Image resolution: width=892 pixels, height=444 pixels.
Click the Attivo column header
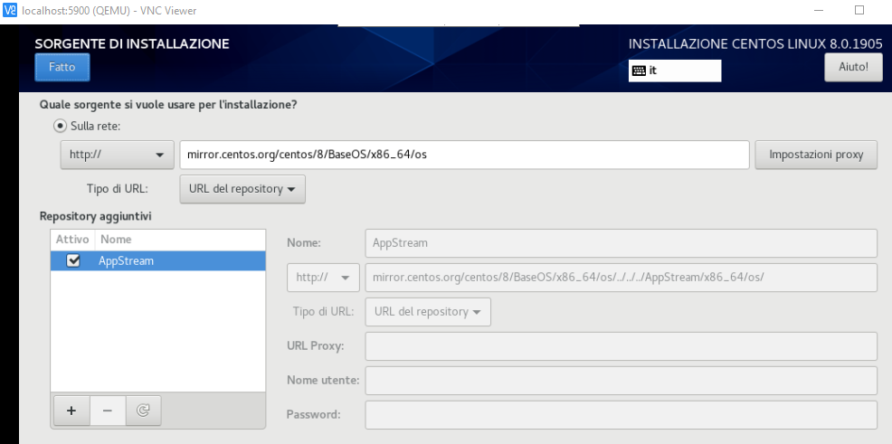(x=72, y=240)
